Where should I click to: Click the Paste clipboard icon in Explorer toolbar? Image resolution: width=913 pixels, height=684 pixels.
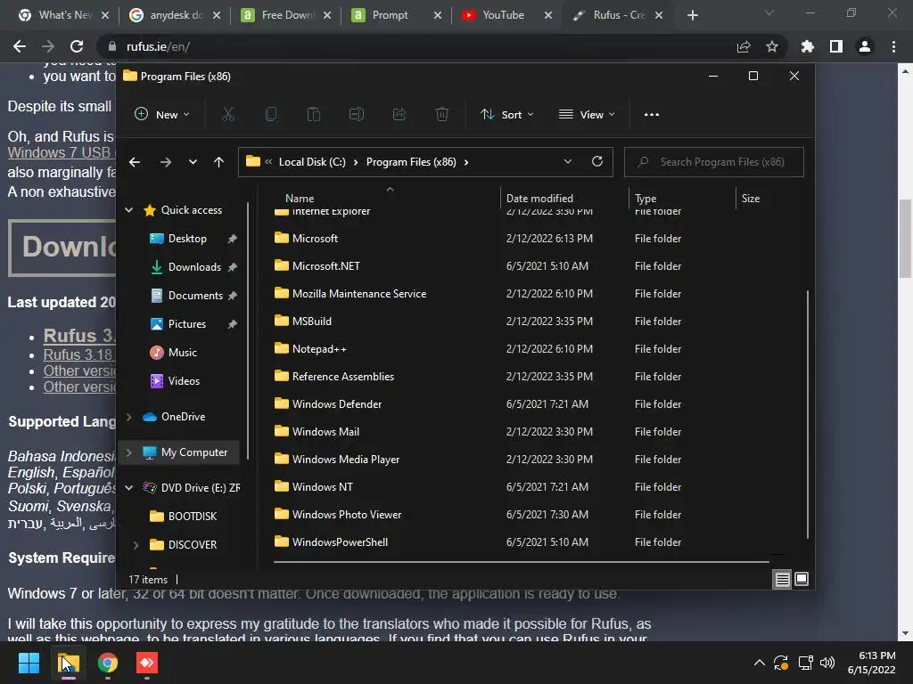[314, 115]
